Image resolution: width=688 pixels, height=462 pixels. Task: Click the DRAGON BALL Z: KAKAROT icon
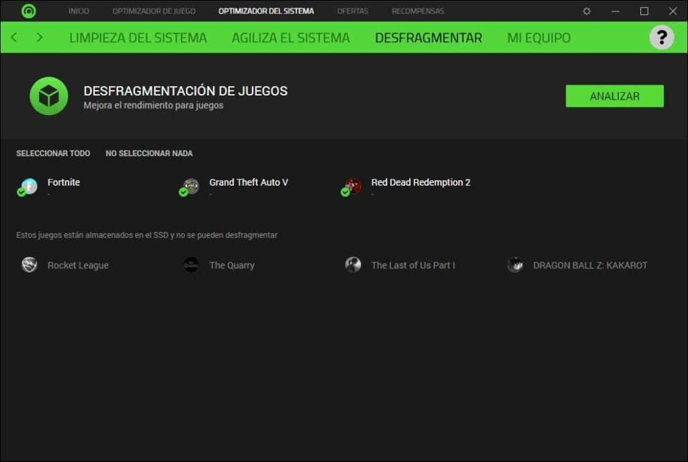(515, 265)
